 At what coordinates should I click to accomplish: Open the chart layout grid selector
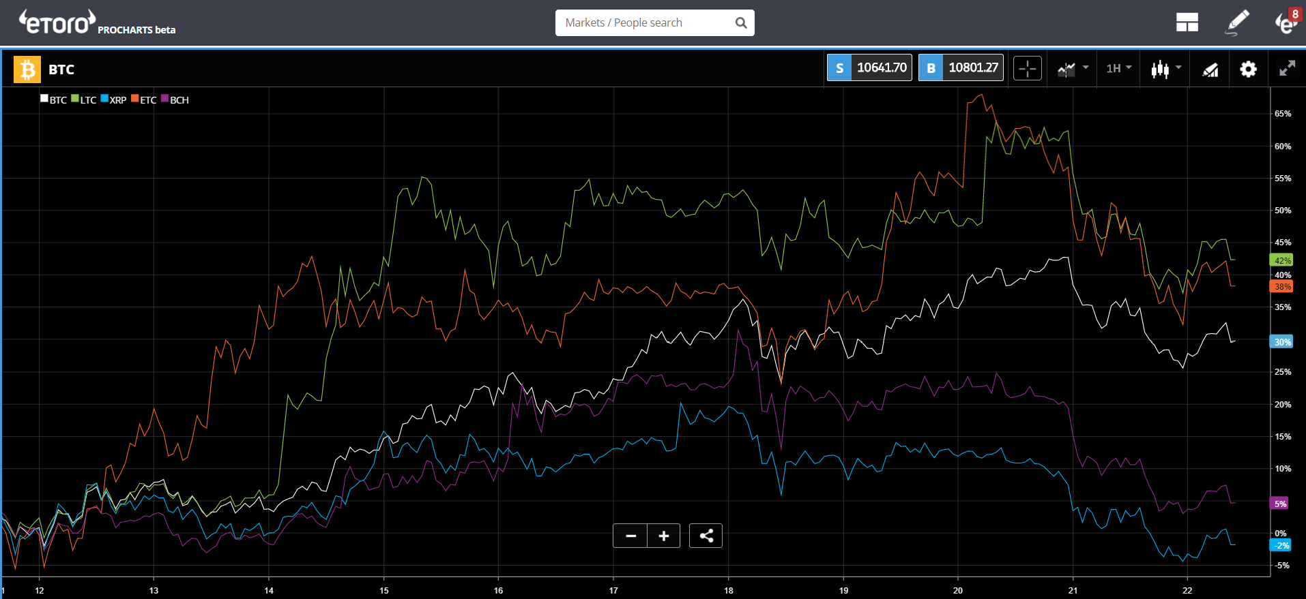1187,23
